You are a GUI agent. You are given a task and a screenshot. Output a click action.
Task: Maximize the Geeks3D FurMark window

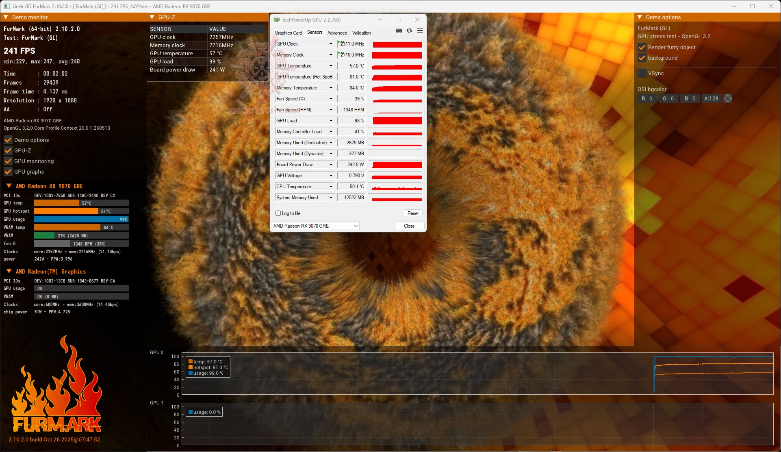tap(753, 6)
